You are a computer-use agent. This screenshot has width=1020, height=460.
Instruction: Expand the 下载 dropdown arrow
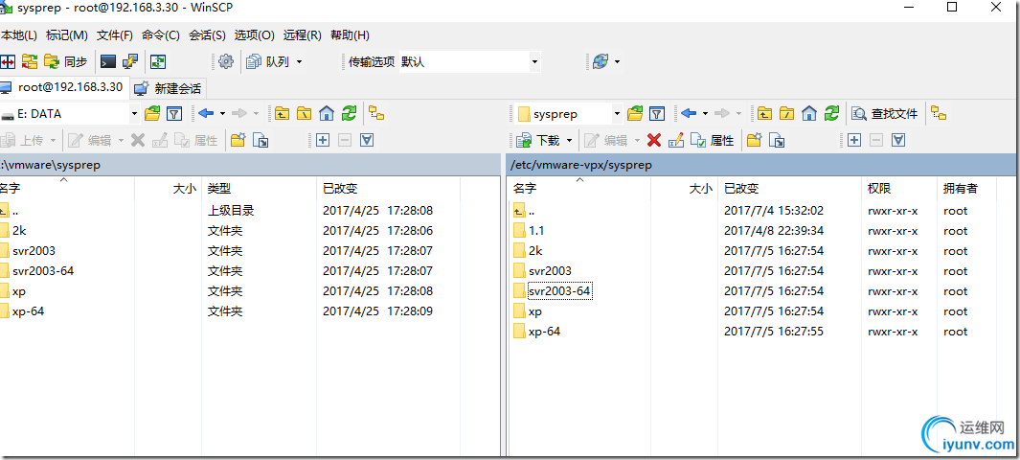tap(569, 140)
